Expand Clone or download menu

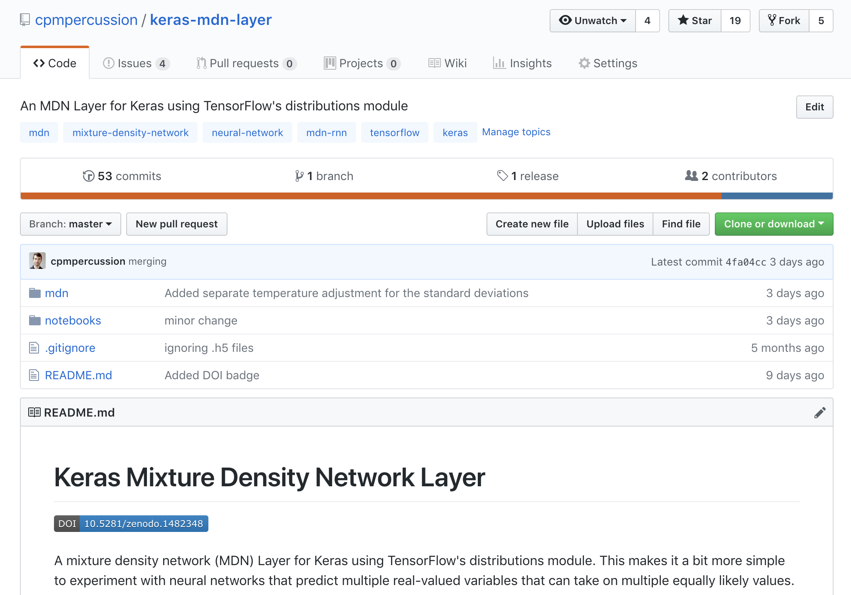click(x=774, y=224)
